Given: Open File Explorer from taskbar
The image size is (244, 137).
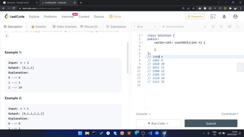Looking at the screenshot, I should click(87, 133).
